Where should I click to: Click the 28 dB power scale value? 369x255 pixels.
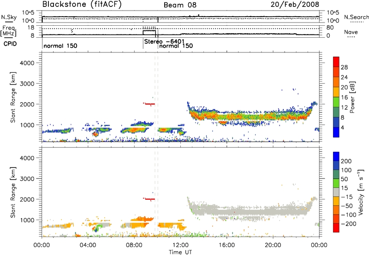[x=344, y=67]
